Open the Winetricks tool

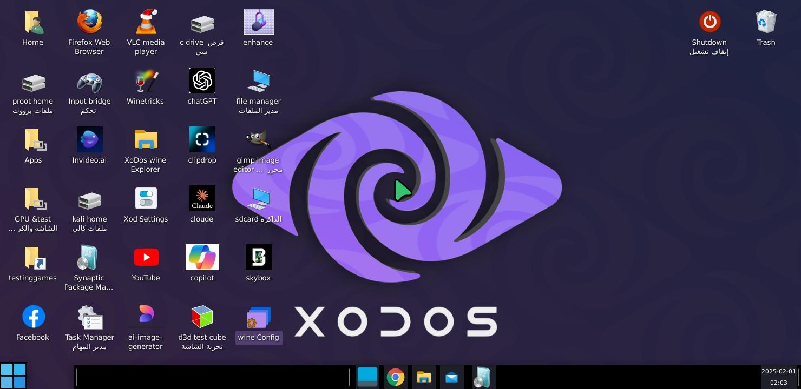pyautogui.click(x=146, y=81)
